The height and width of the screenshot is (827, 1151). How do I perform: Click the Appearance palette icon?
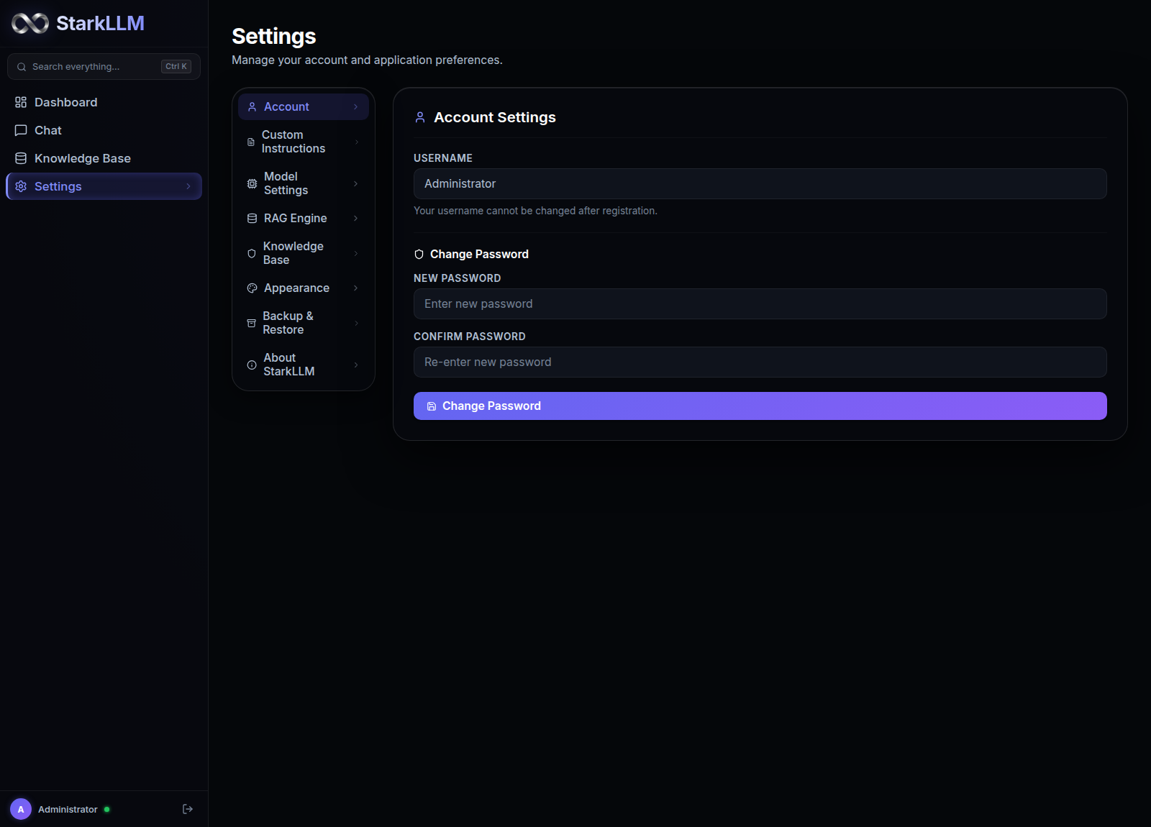252,288
